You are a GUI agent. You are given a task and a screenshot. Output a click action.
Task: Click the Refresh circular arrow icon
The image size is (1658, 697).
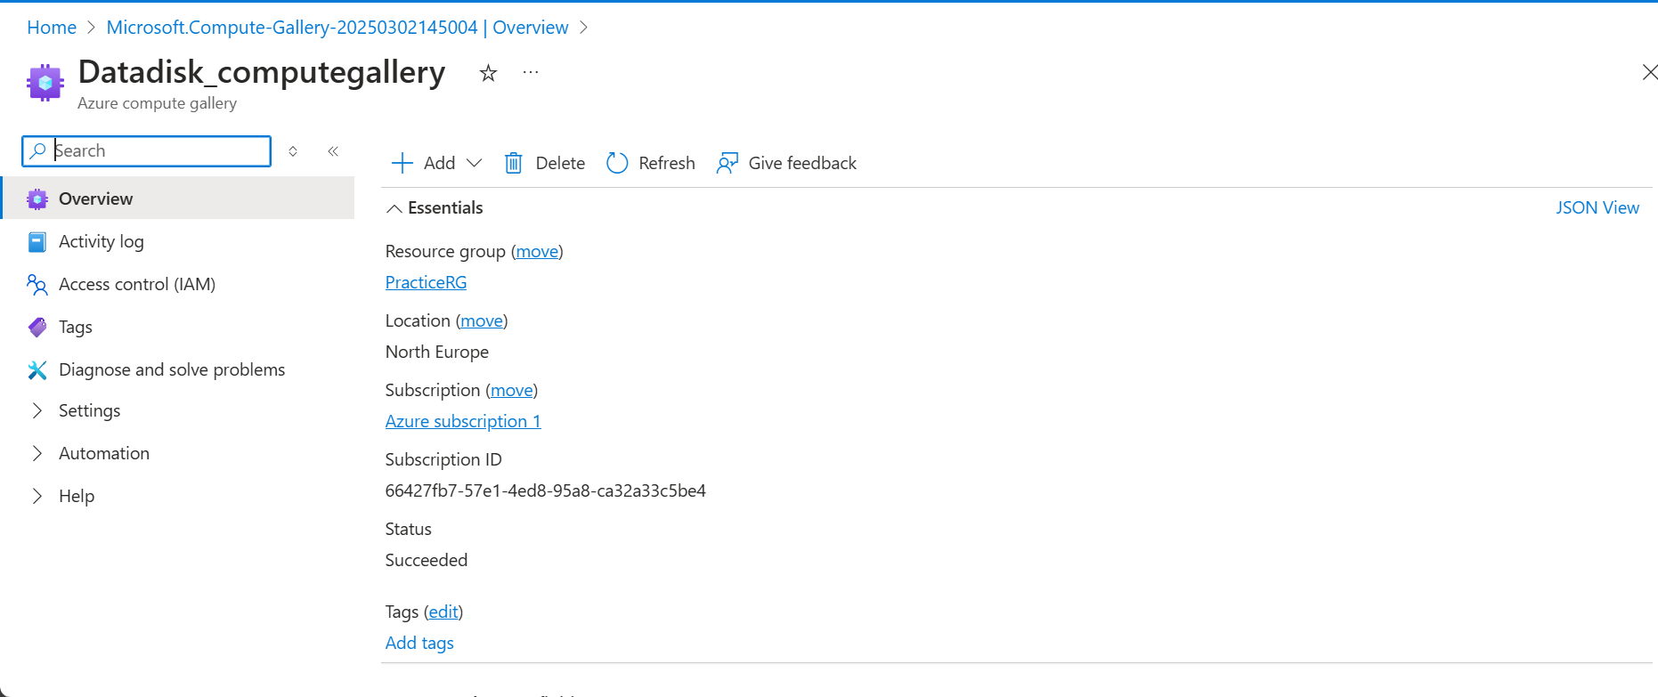[617, 163]
